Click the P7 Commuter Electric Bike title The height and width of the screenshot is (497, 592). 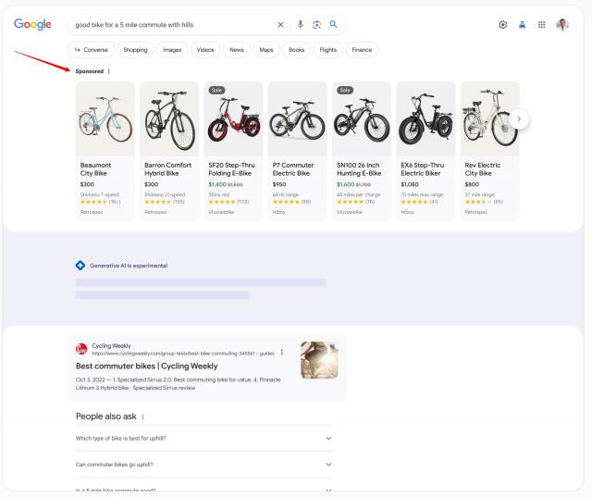click(x=293, y=169)
